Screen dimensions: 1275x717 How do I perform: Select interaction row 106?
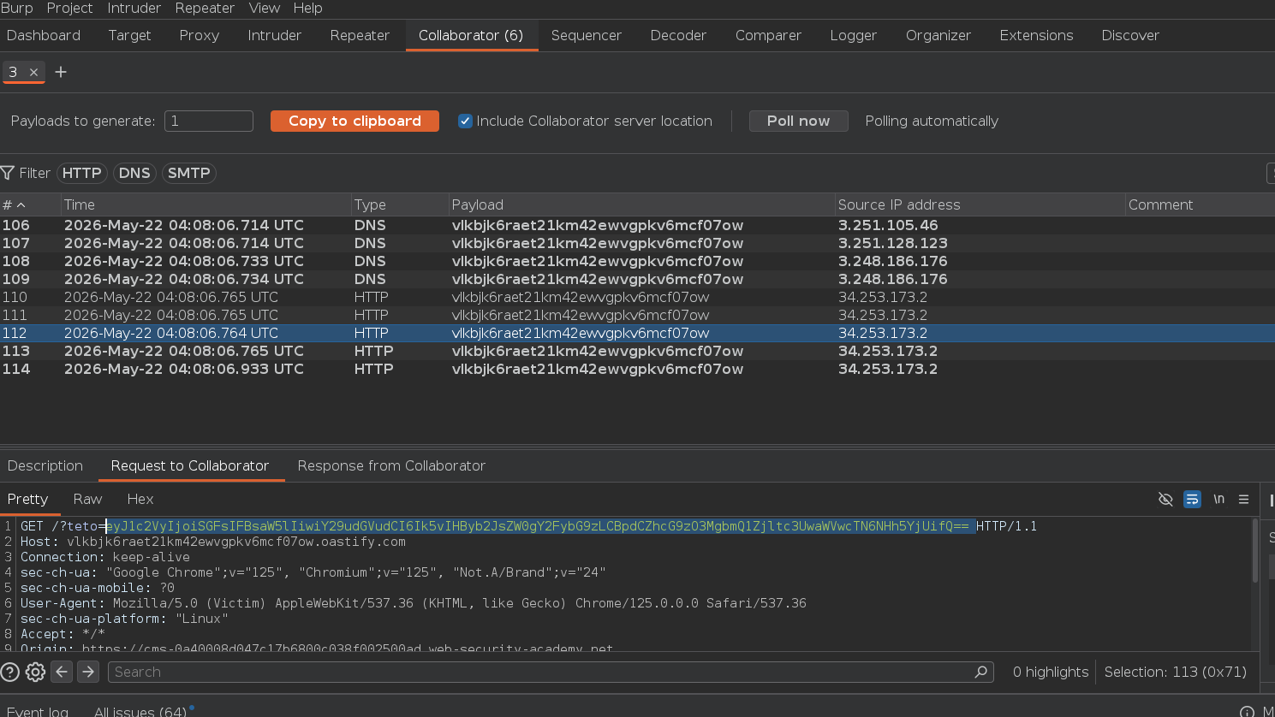(637, 226)
